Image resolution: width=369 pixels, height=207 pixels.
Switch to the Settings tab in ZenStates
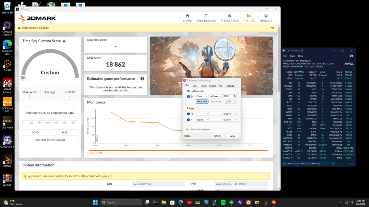230,86
